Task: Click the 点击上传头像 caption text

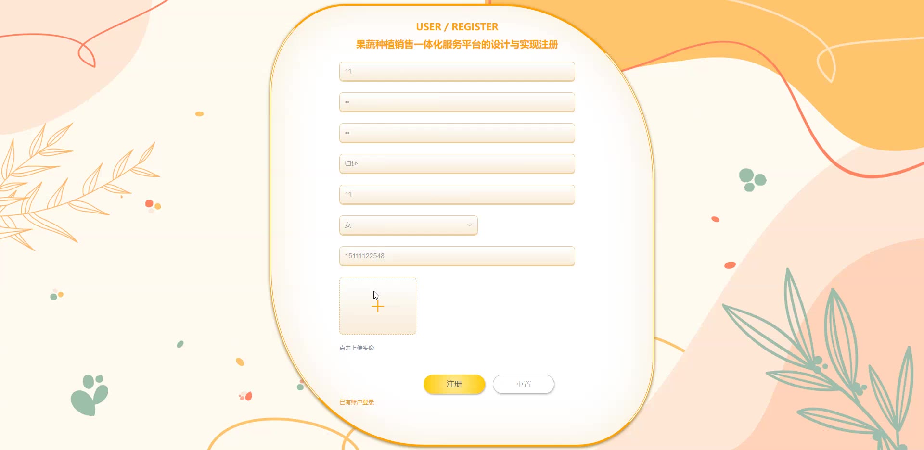Action: click(357, 348)
